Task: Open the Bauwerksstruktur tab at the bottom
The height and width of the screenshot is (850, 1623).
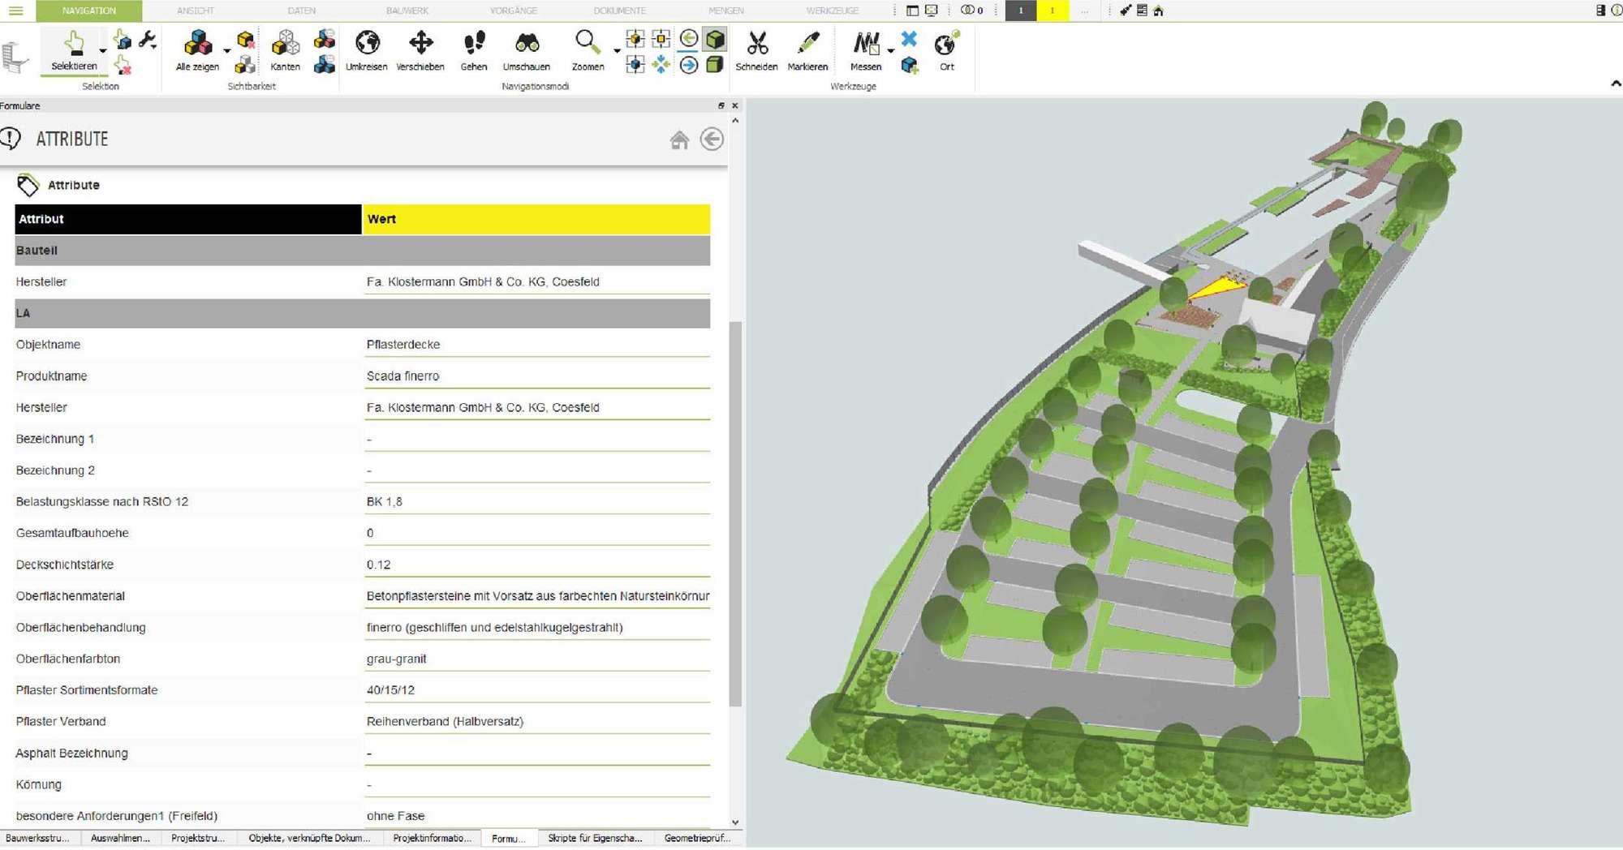Action: (37, 838)
